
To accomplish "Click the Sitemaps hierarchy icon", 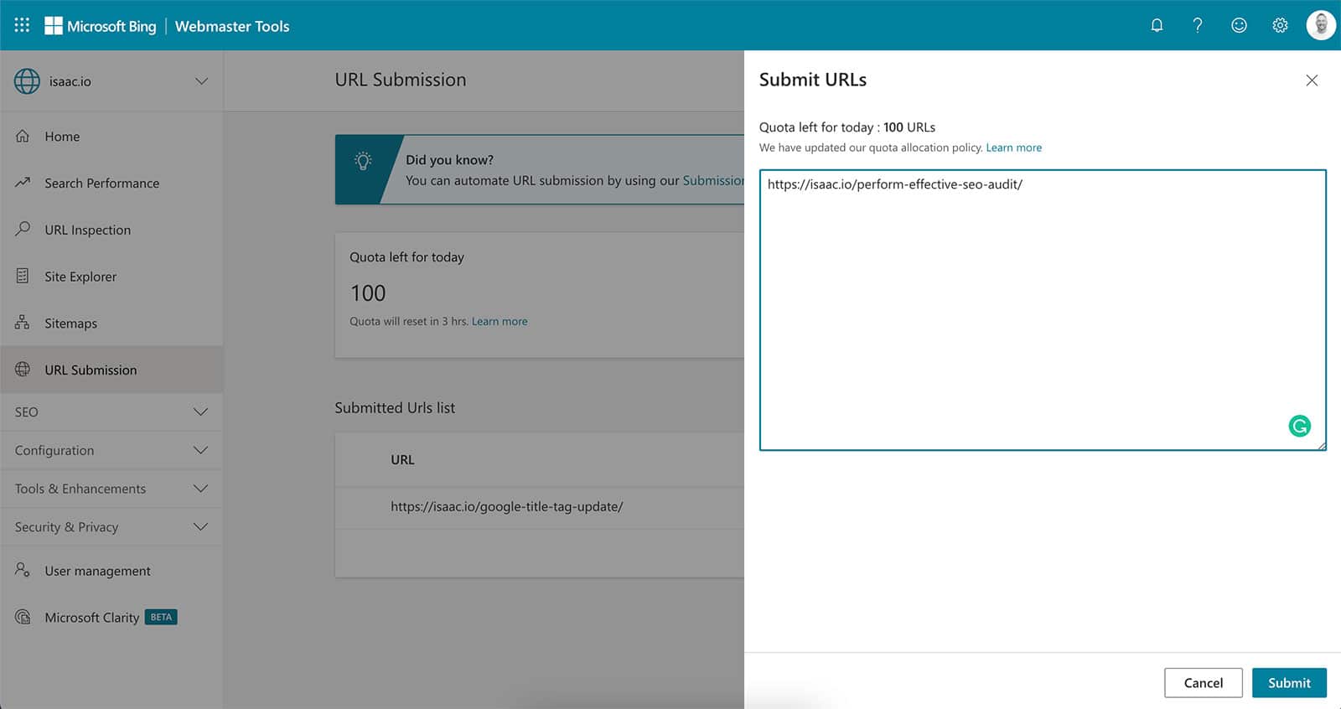I will point(23,323).
